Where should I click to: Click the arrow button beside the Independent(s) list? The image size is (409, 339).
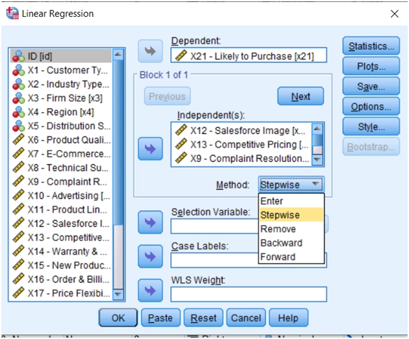click(151, 150)
